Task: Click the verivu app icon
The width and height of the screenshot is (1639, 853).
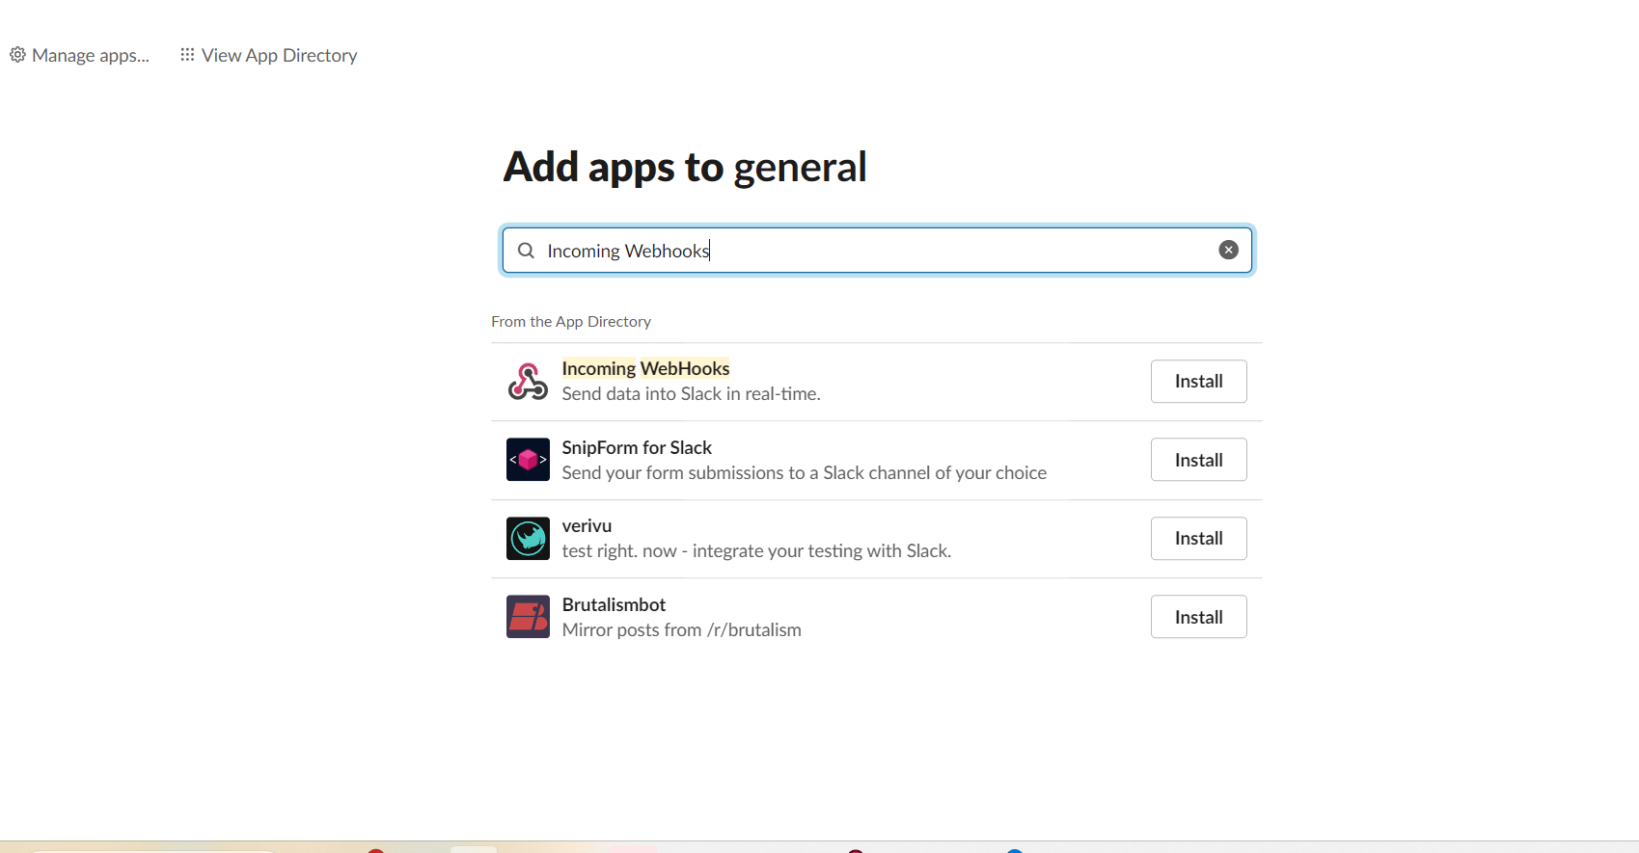Action: (x=528, y=539)
